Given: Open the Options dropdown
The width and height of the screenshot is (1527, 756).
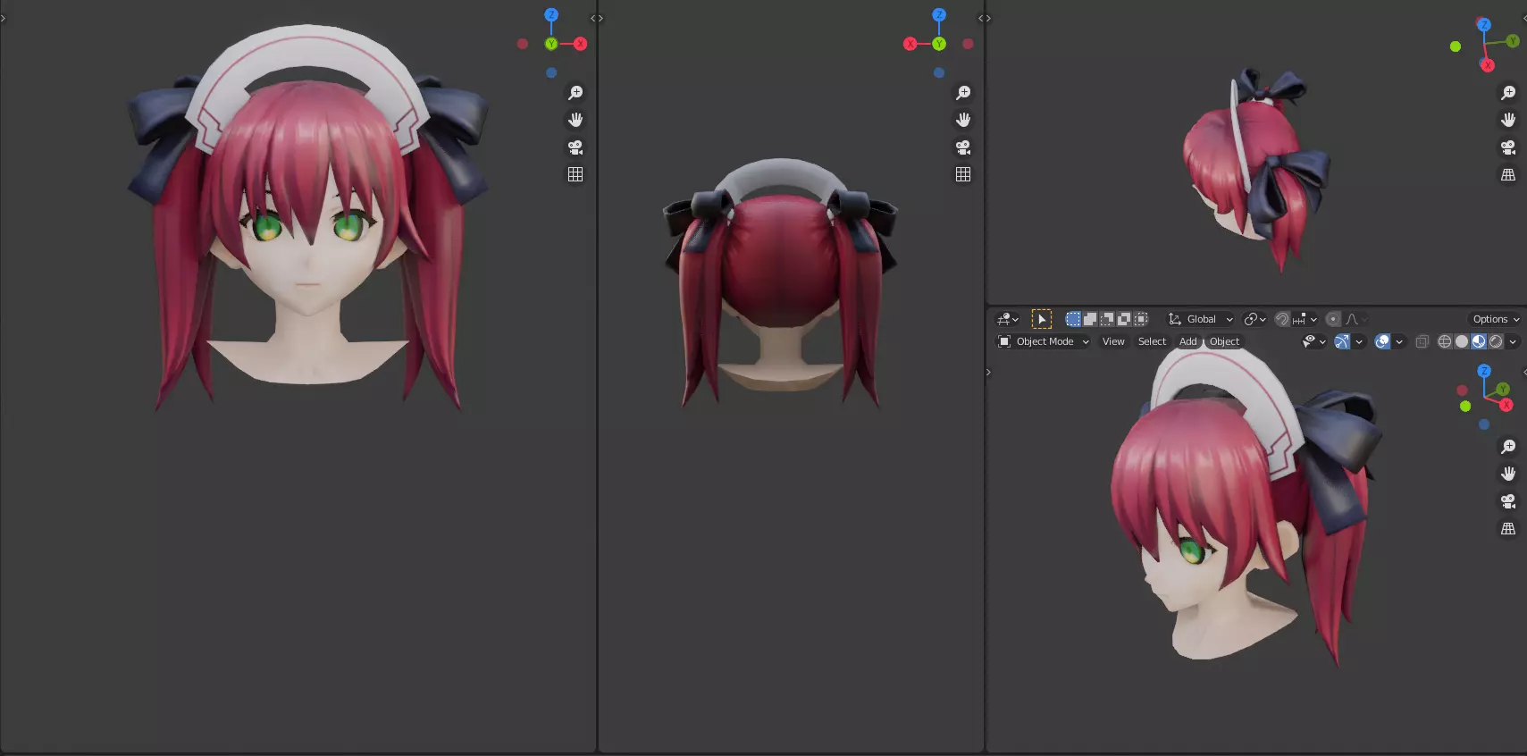Looking at the screenshot, I should pos(1495,319).
